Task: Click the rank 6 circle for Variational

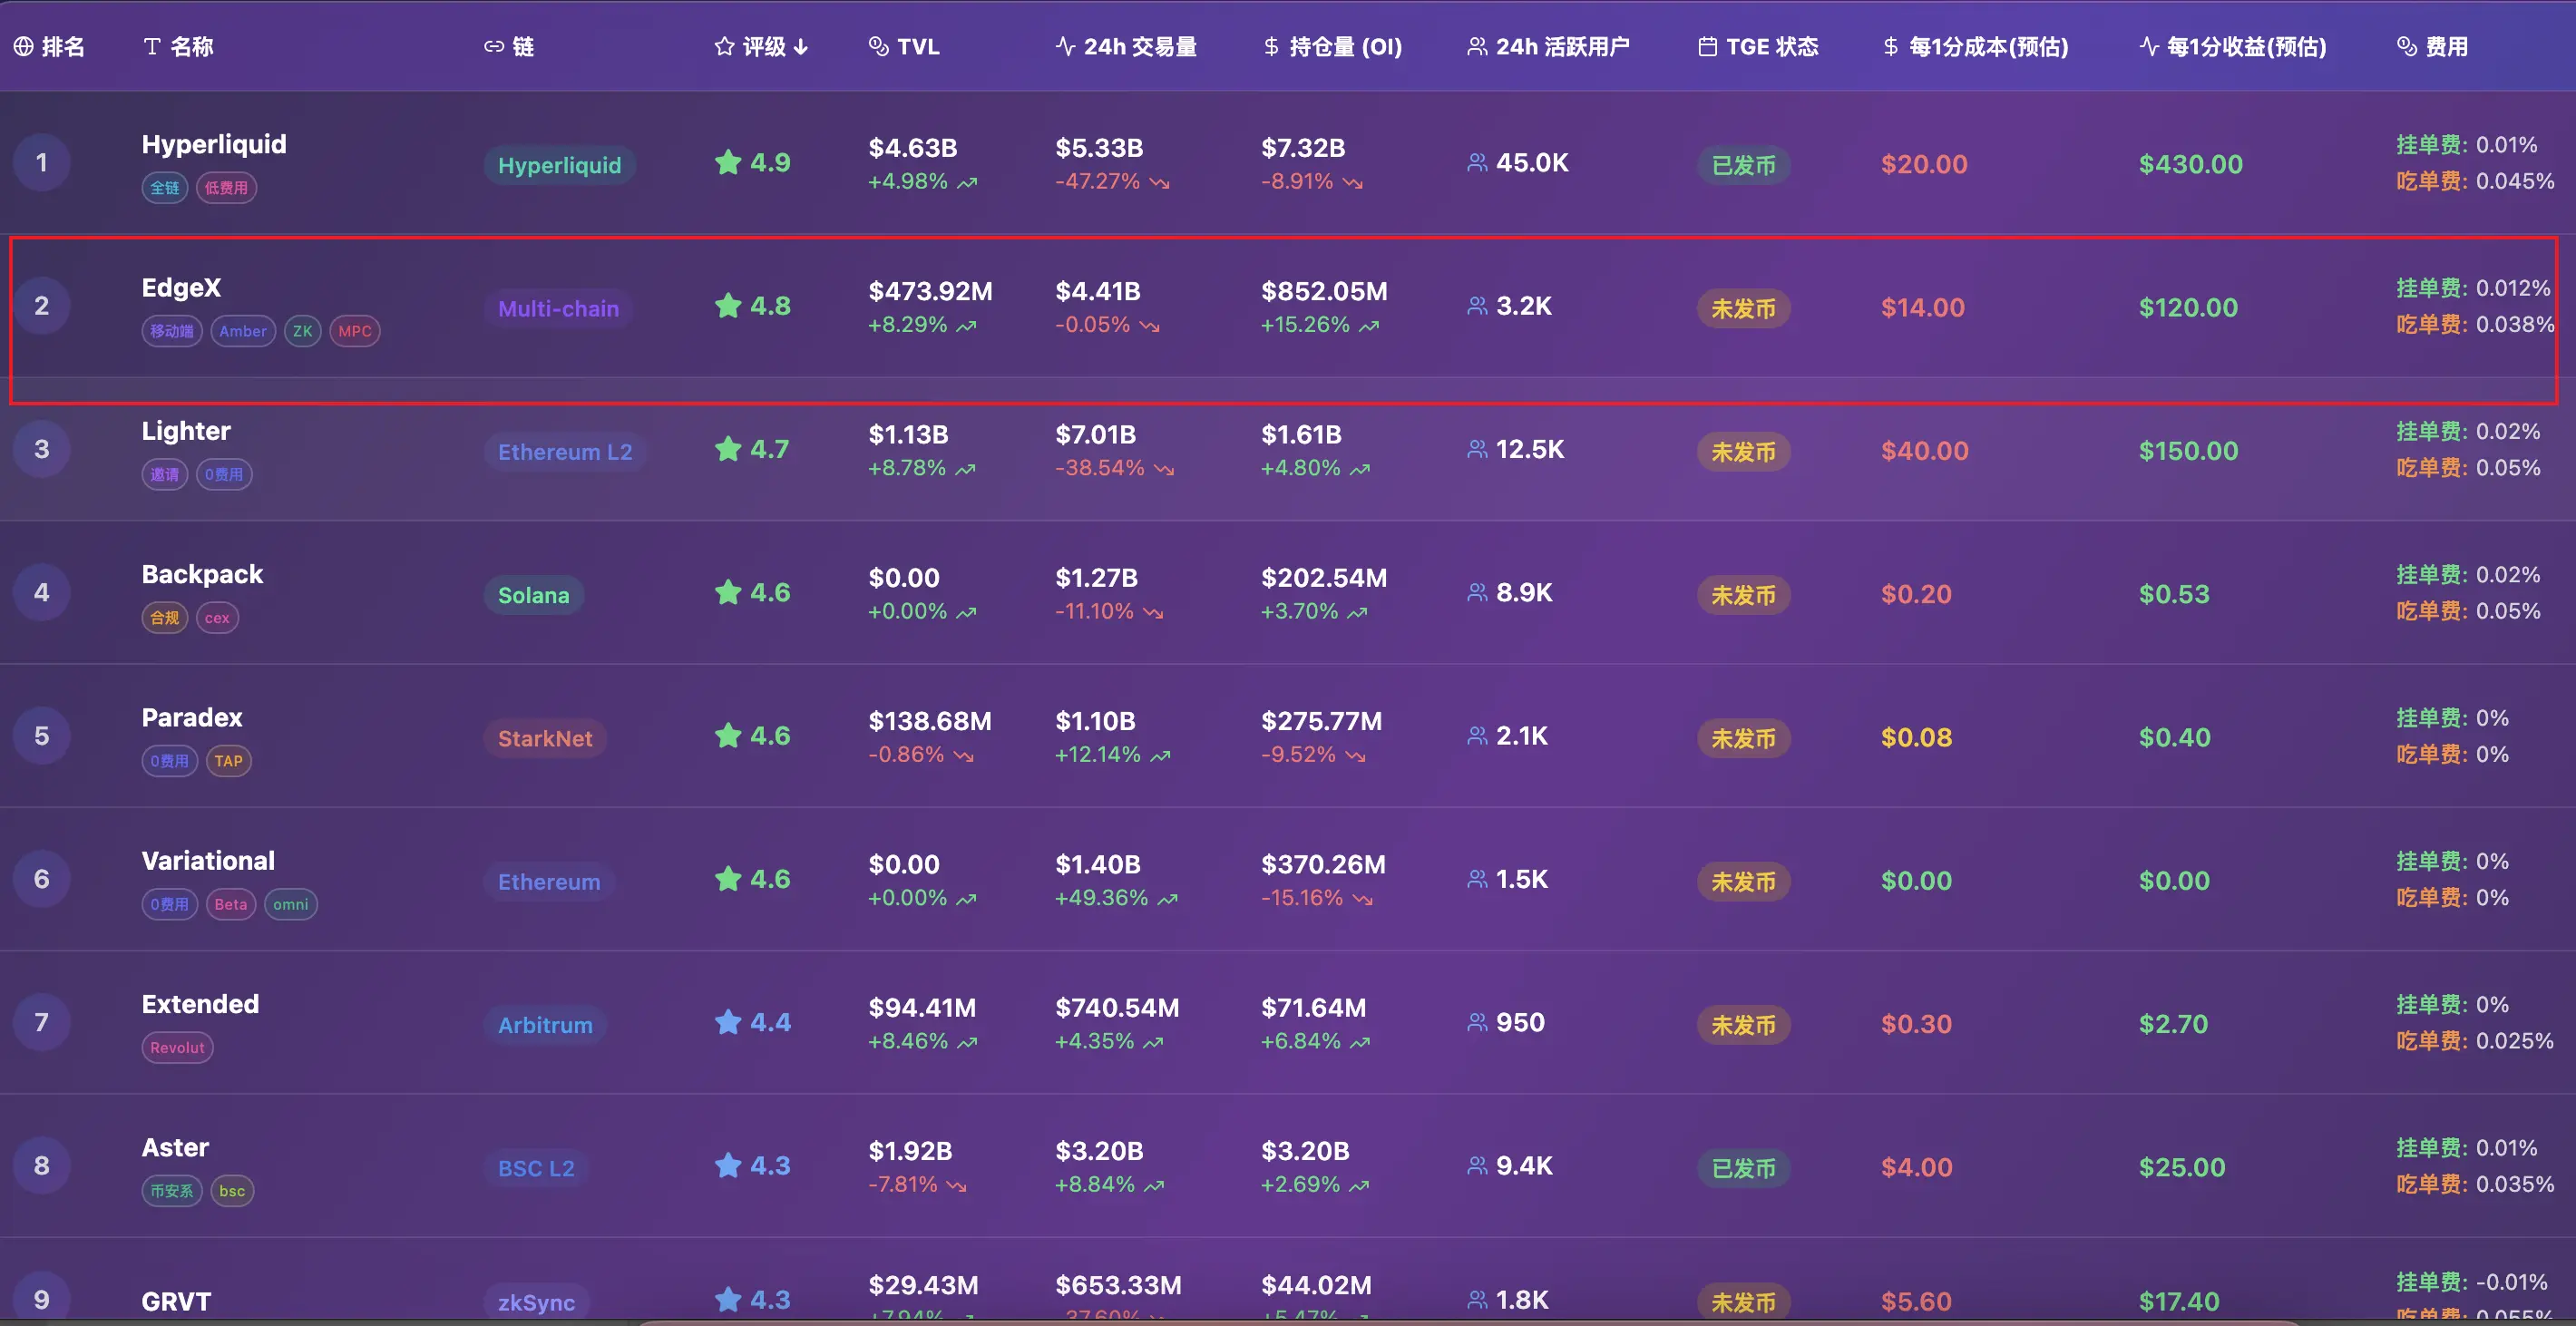Action: [42, 879]
